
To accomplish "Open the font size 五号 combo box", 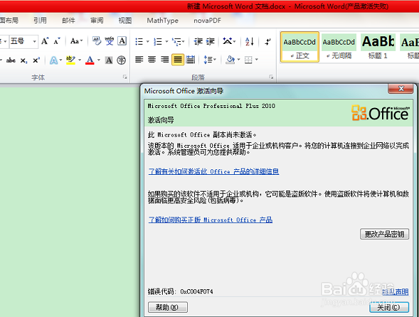I will click(24, 41).
